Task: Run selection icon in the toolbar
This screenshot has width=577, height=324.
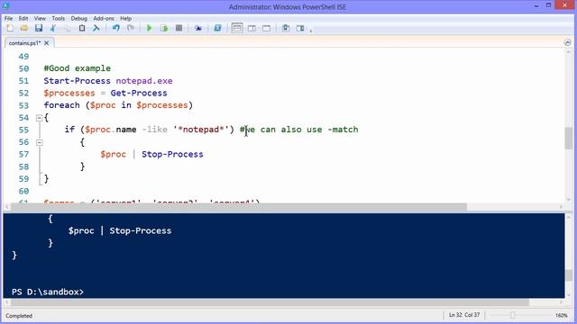Action: (x=164, y=28)
